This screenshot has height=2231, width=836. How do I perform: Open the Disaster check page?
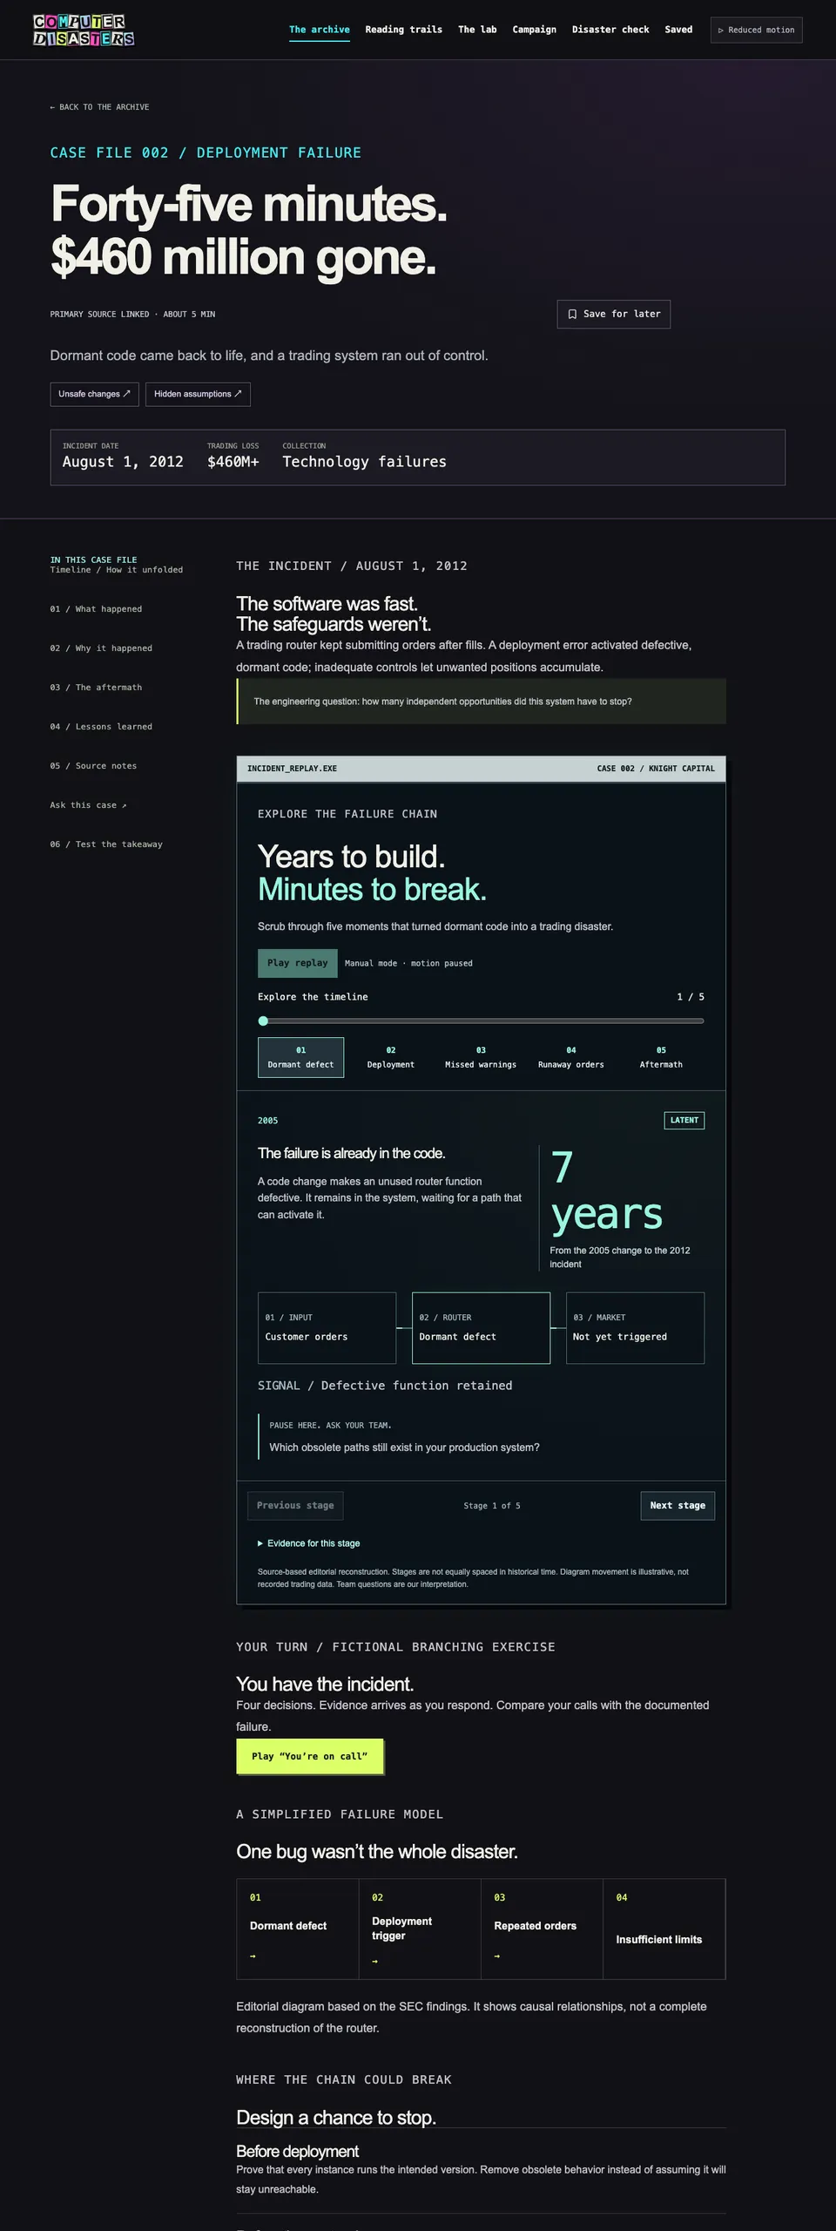(x=610, y=30)
